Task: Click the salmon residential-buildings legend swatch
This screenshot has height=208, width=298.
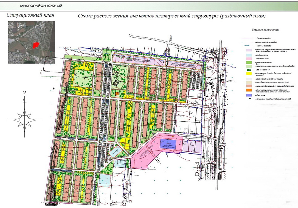Action: pyautogui.click(x=249, y=86)
